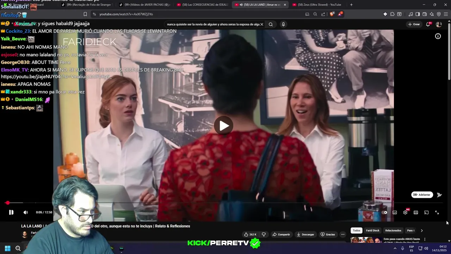
Task: Close the LA LA LAND tab
Action: click(285, 5)
